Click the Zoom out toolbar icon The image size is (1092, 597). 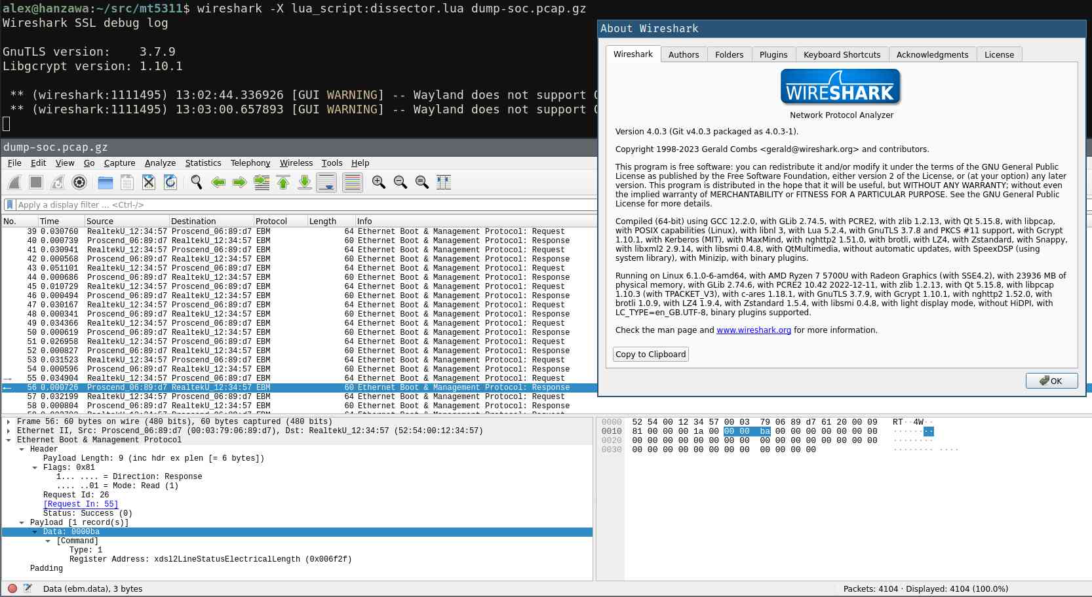(400, 182)
